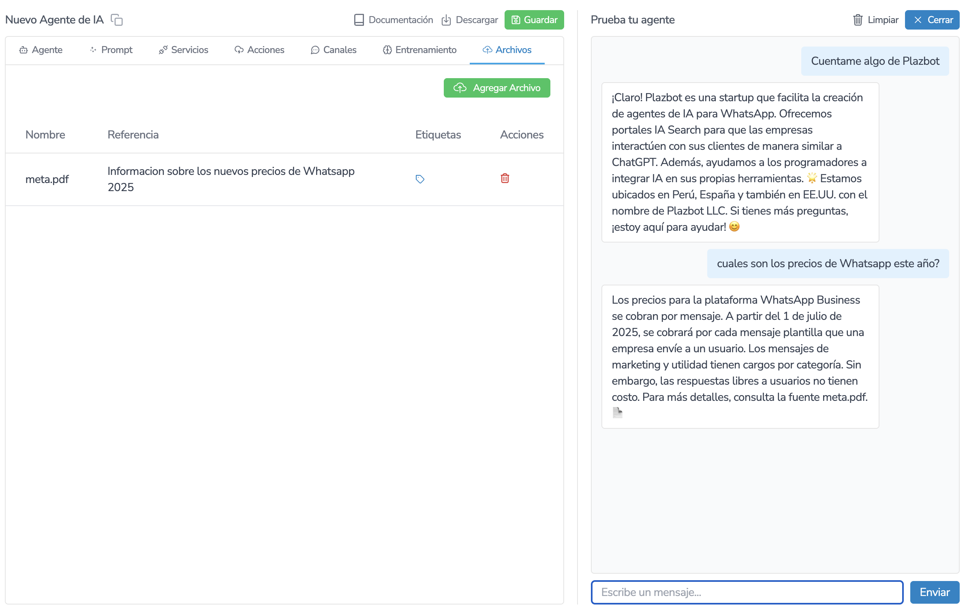967x613 pixels.
Task: Click the Limpiar trash icon
Action: (858, 20)
